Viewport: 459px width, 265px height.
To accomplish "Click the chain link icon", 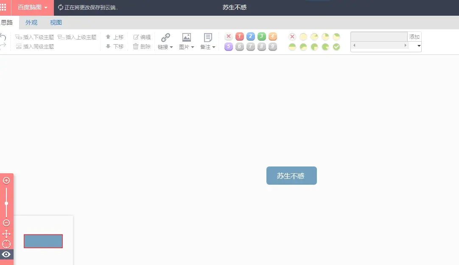I will [165, 37].
